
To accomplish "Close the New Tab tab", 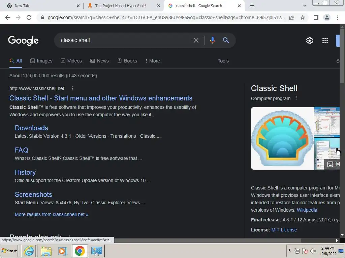I will tap(78, 6).
